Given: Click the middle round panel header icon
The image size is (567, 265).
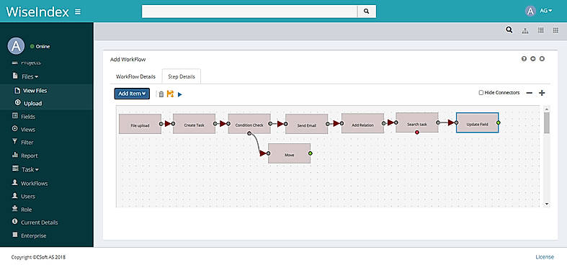Looking at the screenshot, I should point(533,59).
